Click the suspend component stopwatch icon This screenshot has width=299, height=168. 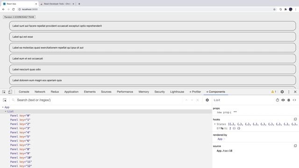(x=278, y=100)
